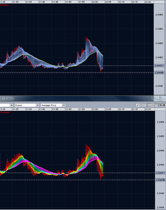Choose the third grid layout icon
166x210 pixels.
click(156, 105)
